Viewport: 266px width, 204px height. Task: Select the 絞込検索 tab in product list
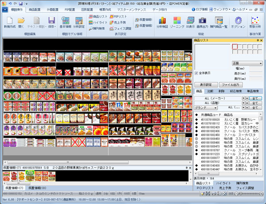[x=236, y=91]
